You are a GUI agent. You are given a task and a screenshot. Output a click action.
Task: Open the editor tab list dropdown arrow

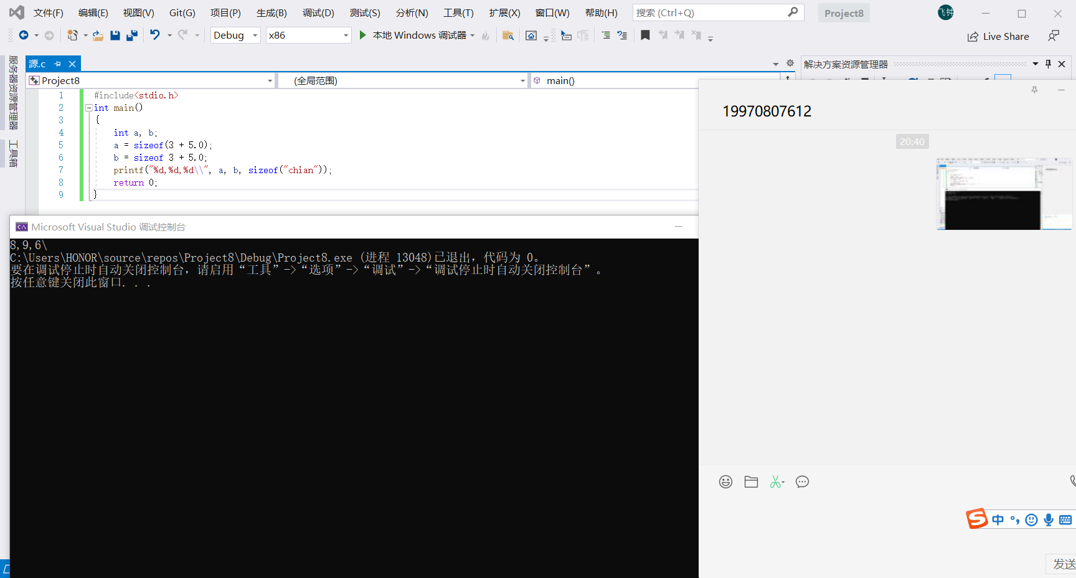[776, 64]
